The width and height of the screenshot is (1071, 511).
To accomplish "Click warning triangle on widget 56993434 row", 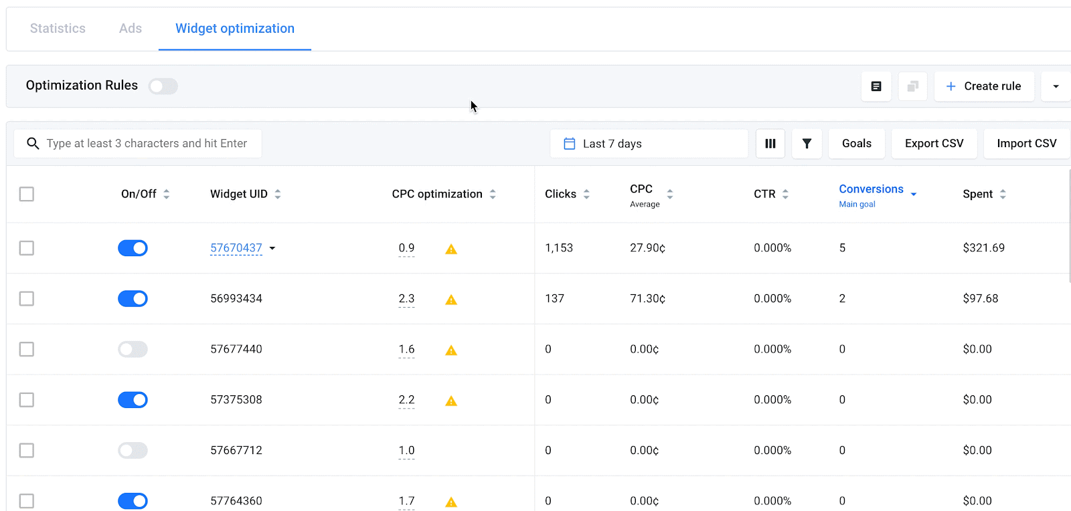I will click(451, 300).
